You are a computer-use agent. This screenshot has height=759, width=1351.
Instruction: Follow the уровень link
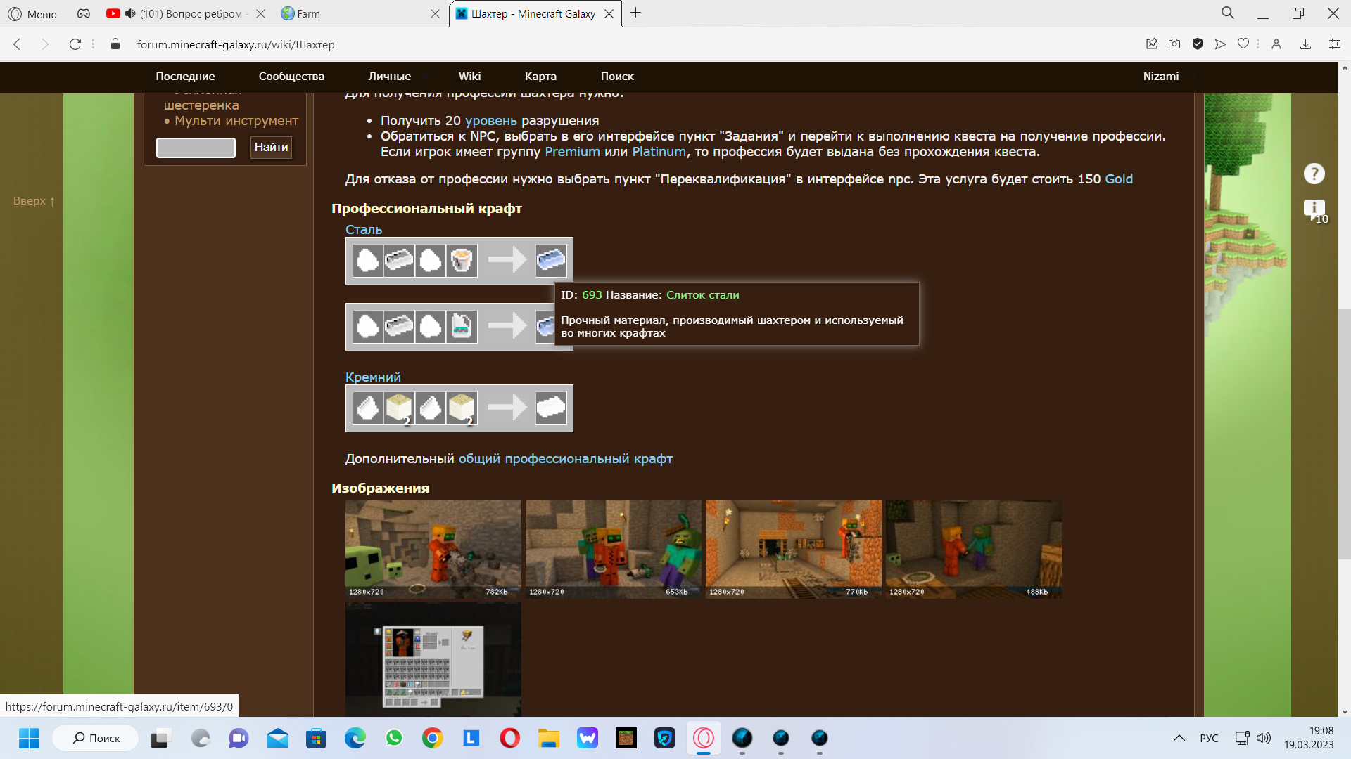click(490, 121)
